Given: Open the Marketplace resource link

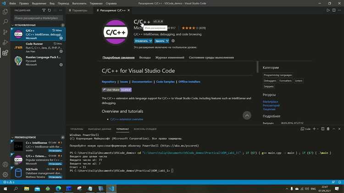Looking at the screenshot, I should pos(270,102).
